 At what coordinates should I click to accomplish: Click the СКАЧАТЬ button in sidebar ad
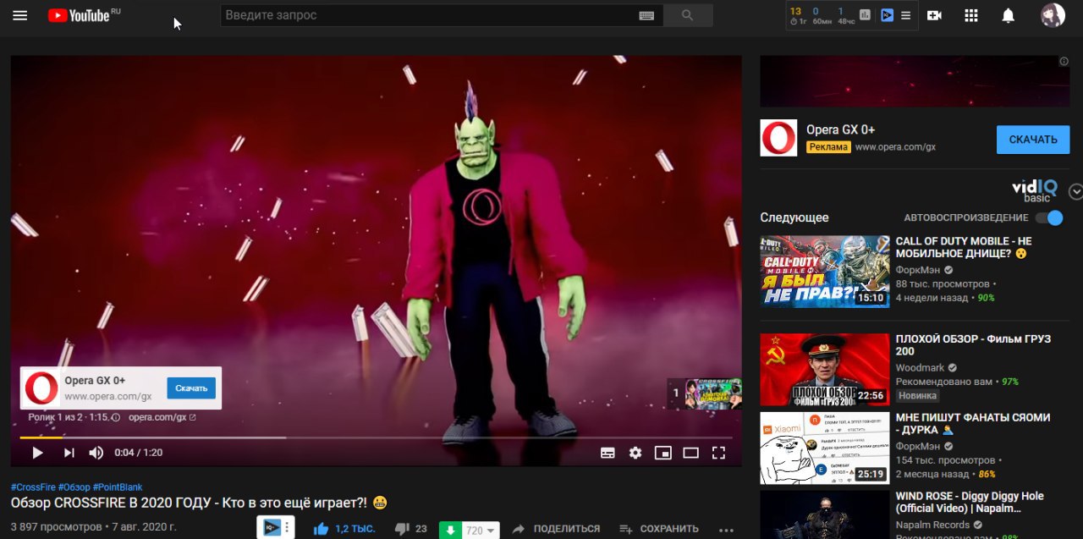[x=1033, y=140]
